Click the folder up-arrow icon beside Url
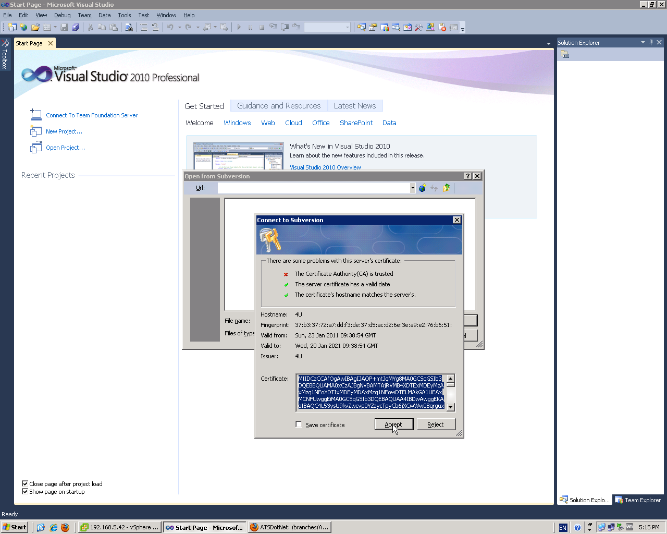Image resolution: width=667 pixels, height=534 pixels. 446,188
